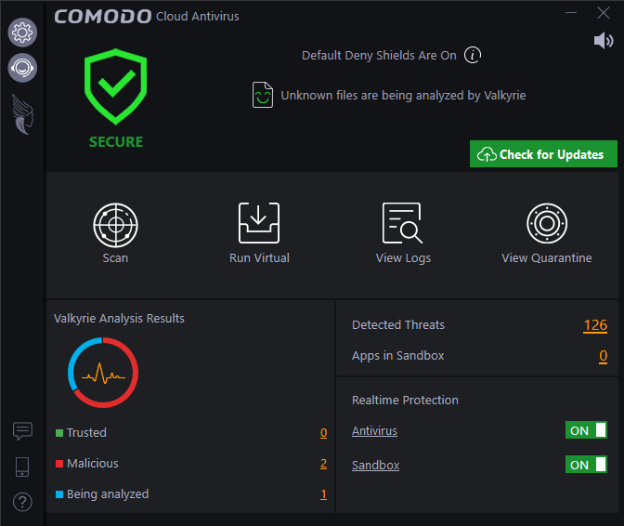
Task: Mute sounds with the speaker icon
Action: click(x=604, y=40)
